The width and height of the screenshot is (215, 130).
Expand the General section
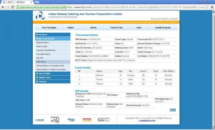(x=53, y=81)
